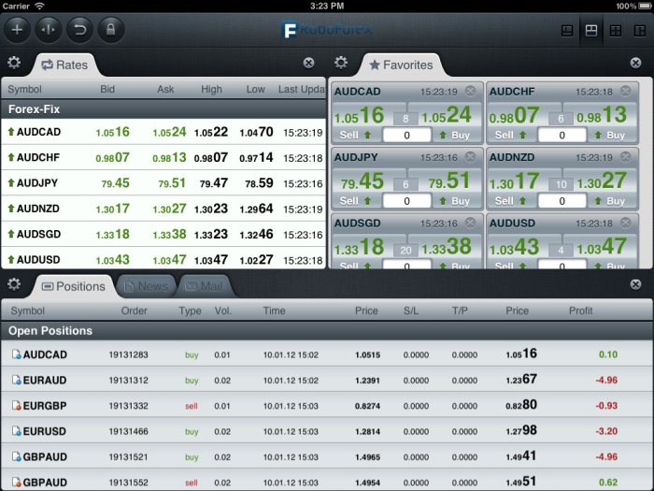Screen dimensions: 654x491
Task: Select the first layout icon at top right
Action: tap(567, 30)
